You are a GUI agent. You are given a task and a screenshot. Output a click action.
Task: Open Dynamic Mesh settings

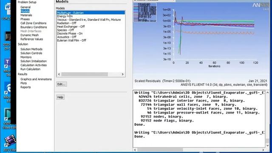pos(29,35)
